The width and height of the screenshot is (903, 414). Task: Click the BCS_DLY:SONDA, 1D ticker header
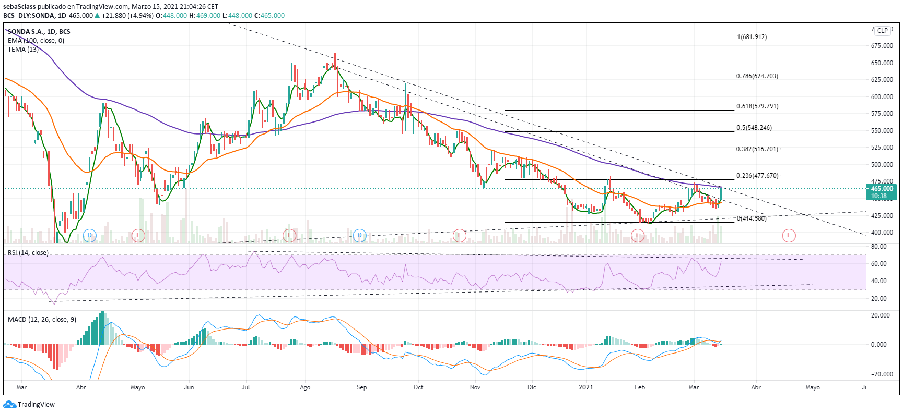tap(34, 16)
